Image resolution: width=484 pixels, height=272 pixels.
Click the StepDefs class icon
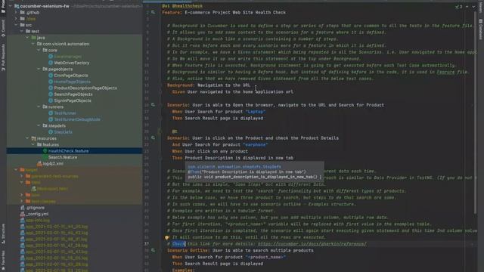(x=51, y=132)
